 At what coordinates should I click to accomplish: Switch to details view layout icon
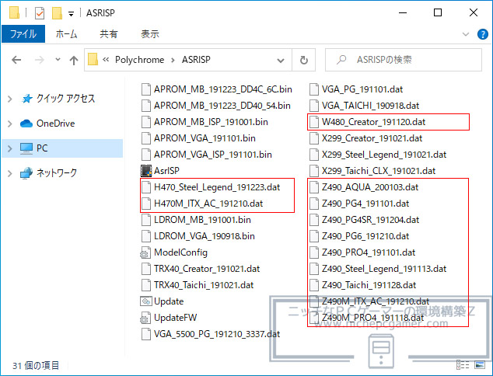point(463,364)
